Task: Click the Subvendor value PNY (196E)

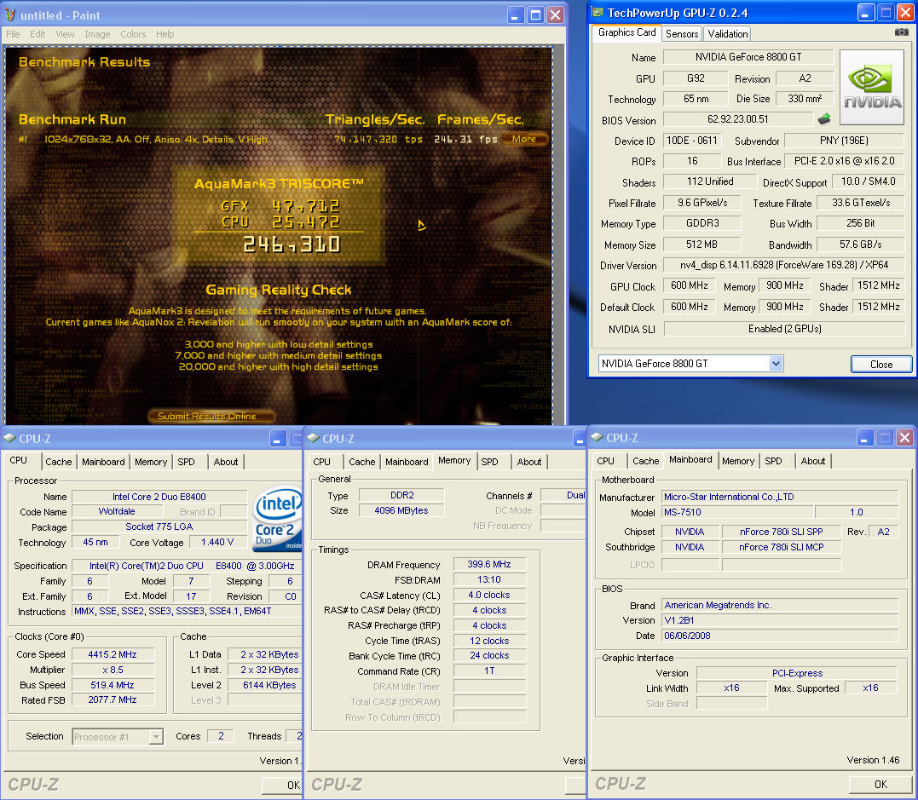Action: [844, 141]
